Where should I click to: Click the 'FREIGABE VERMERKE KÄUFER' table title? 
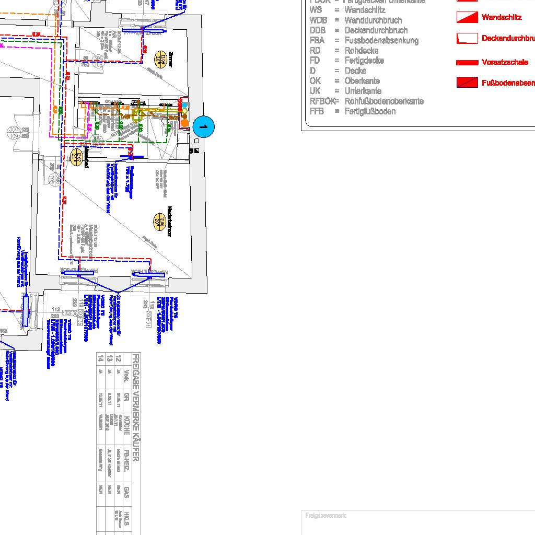click(x=135, y=408)
